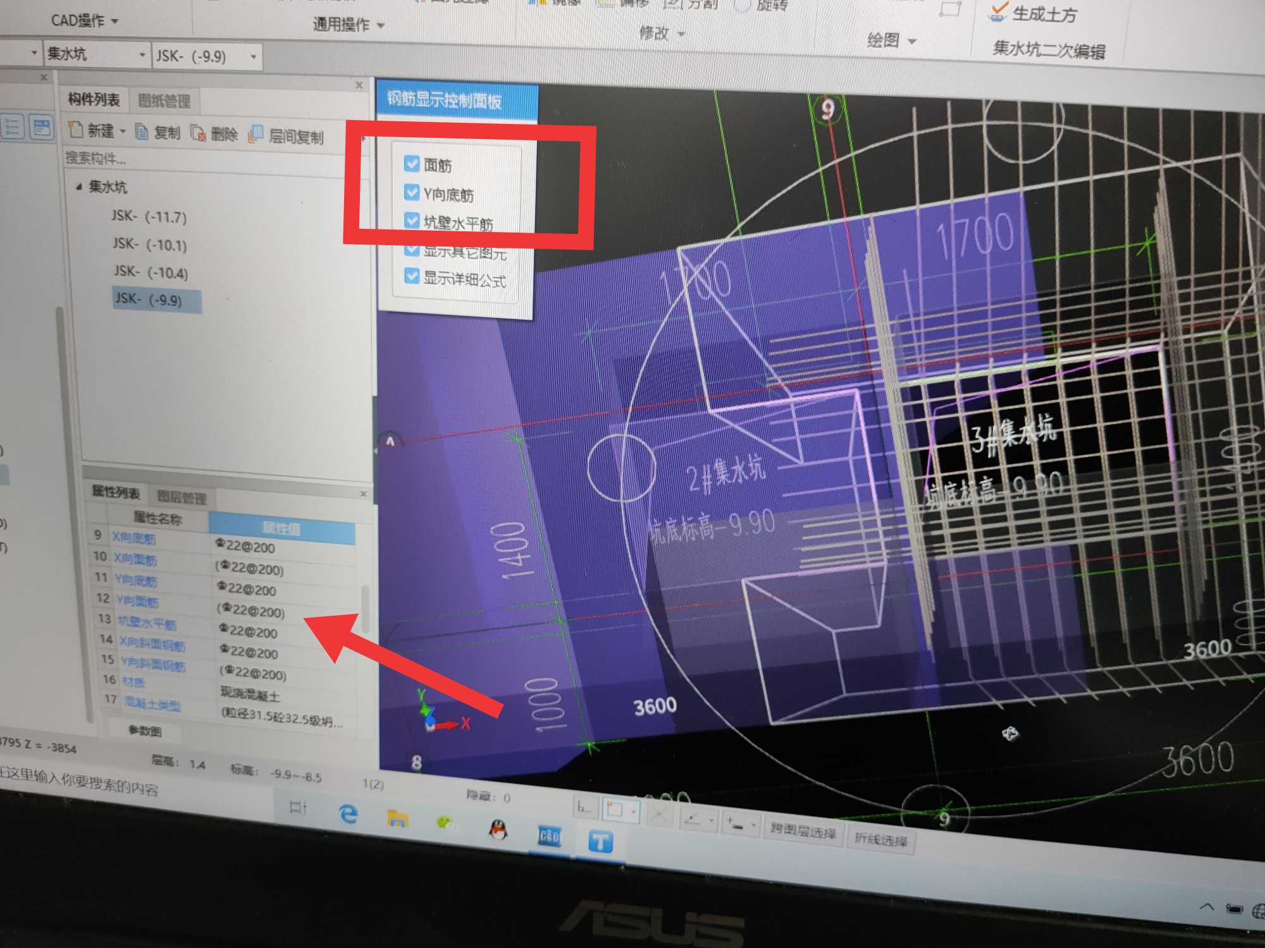Screen dimensions: 1265x948
Task: Open the 新建 dropdown arrow
Action: [x=123, y=131]
